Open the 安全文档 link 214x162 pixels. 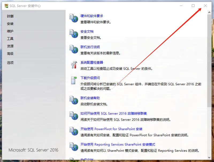pyautogui.click(x=87, y=32)
